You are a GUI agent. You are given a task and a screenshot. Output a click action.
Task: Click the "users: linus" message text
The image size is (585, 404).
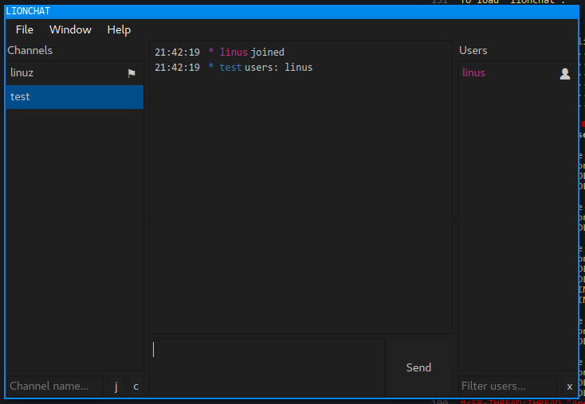pyautogui.click(x=279, y=68)
